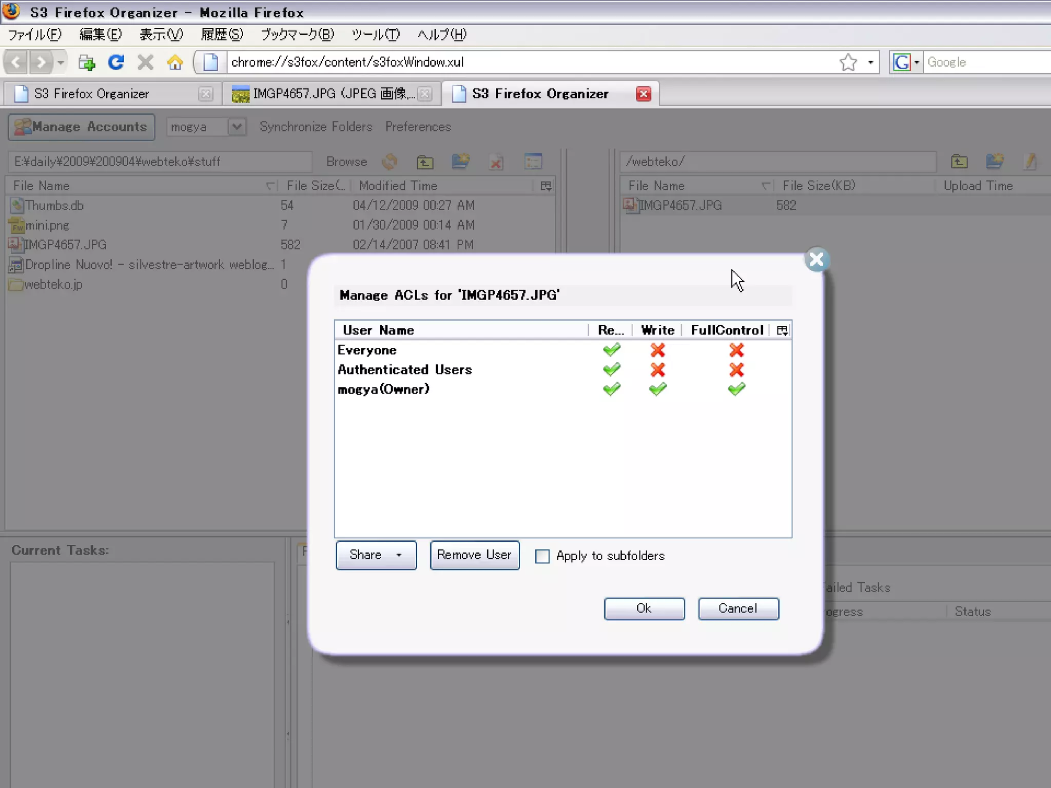Toggle Authenticated Users FullControl permission
Viewport: 1051px width, 788px height.
click(736, 369)
